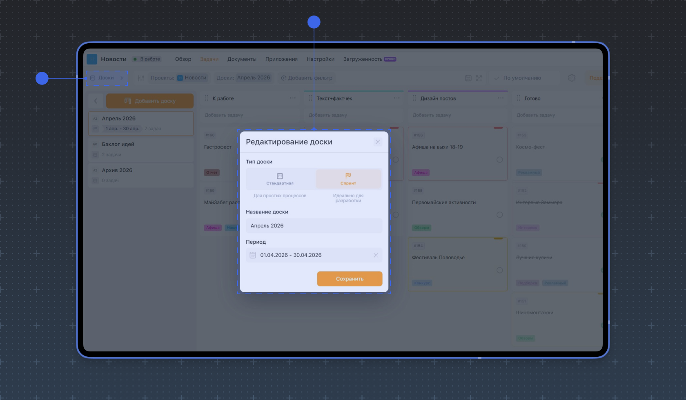Open the board settings gear icon
Viewport: 686px width, 400px height.
(x=572, y=78)
